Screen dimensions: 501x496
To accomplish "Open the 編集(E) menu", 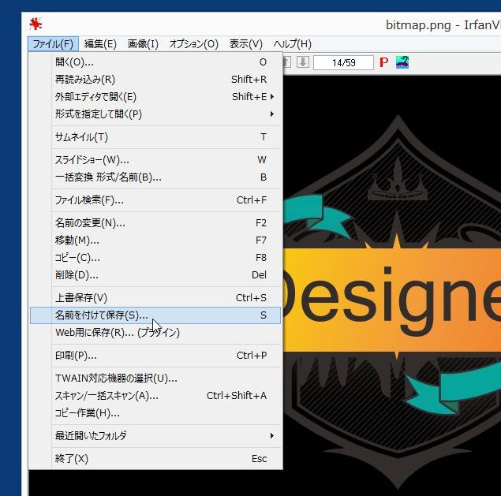I will point(100,44).
